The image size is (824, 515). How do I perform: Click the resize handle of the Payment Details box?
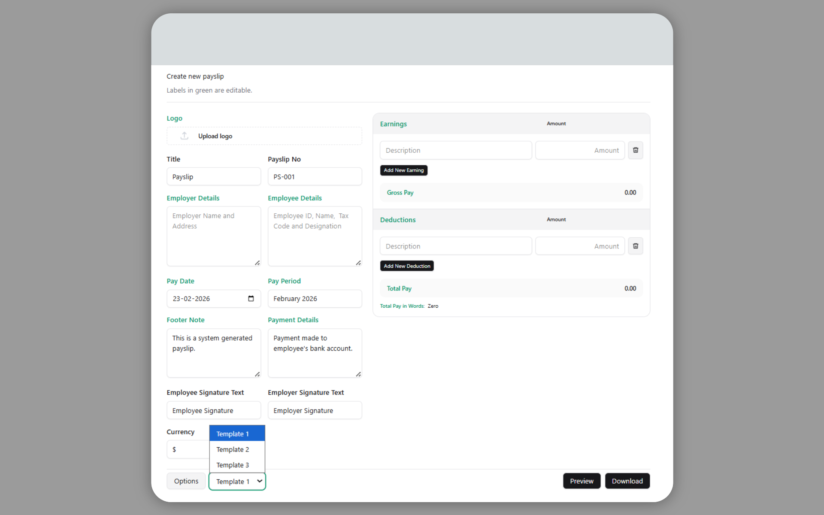point(359,375)
